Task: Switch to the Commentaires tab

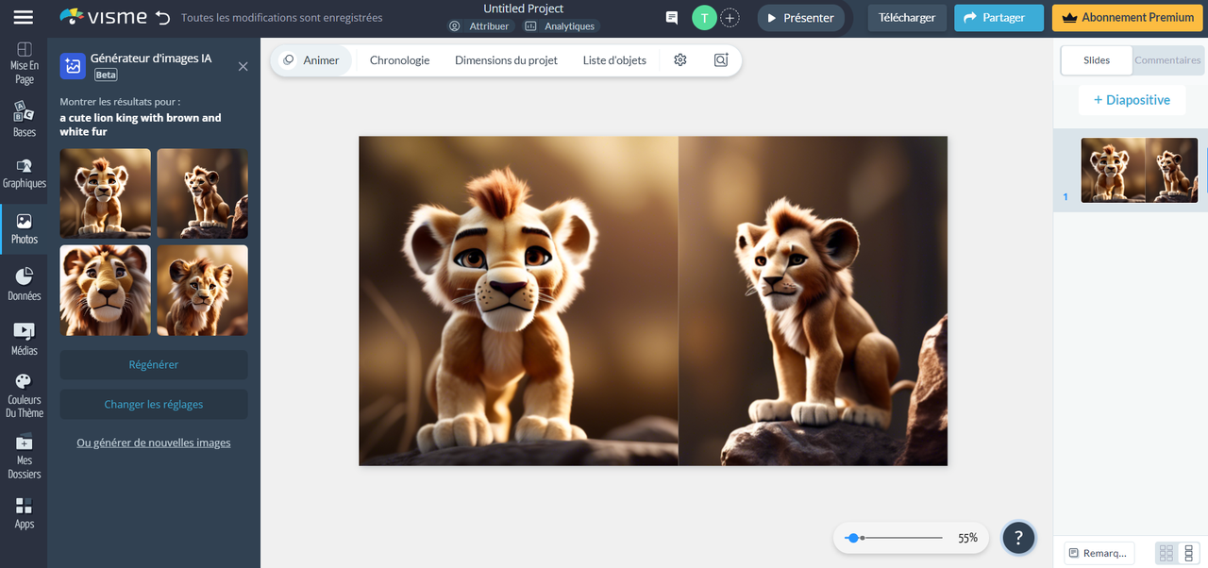Action: tap(1167, 60)
